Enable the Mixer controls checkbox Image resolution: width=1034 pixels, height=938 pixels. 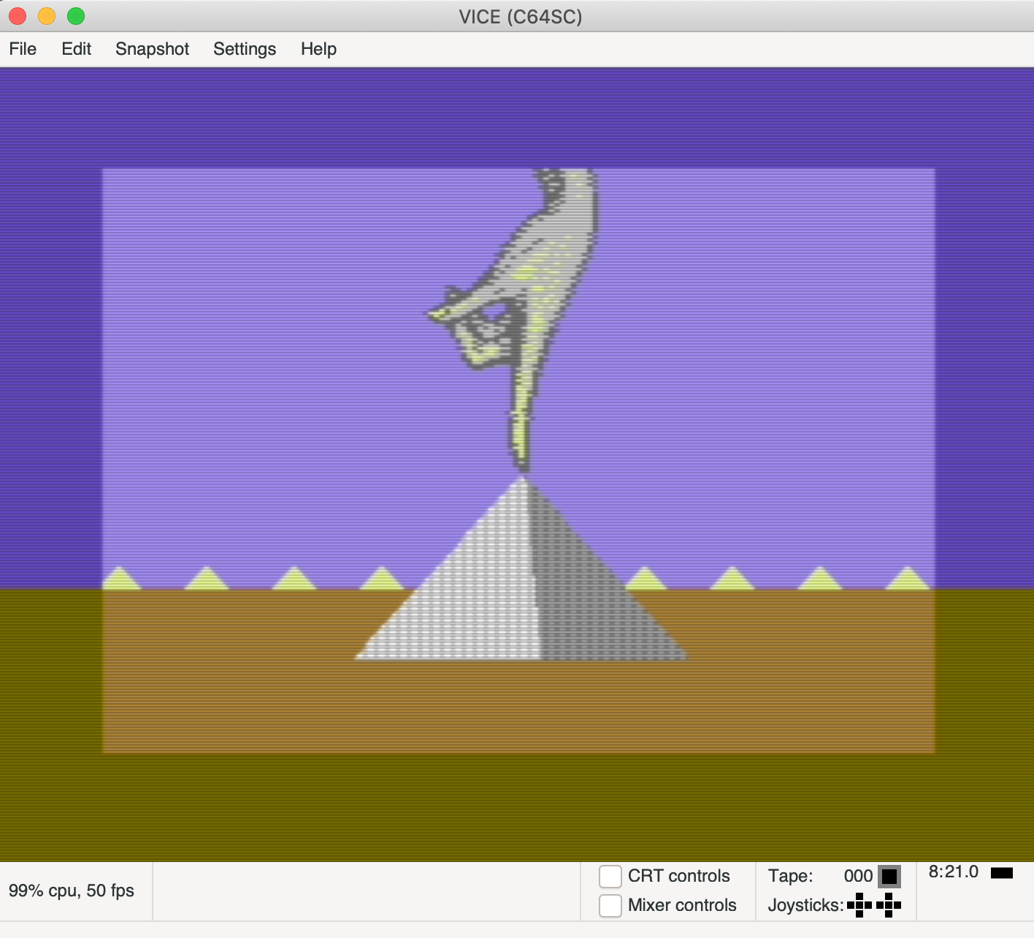pyautogui.click(x=610, y=905)
